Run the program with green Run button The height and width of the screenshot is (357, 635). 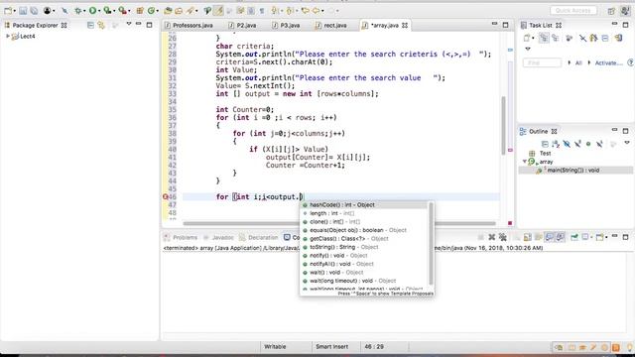[x=92, y=11]
